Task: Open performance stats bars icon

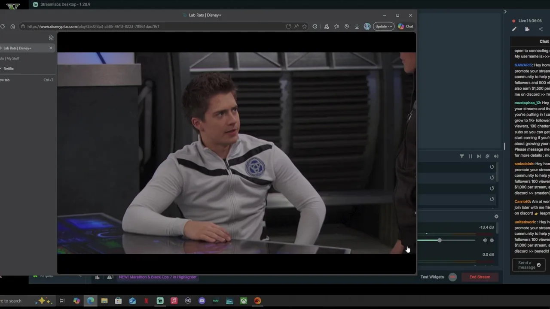Action: 97,277
